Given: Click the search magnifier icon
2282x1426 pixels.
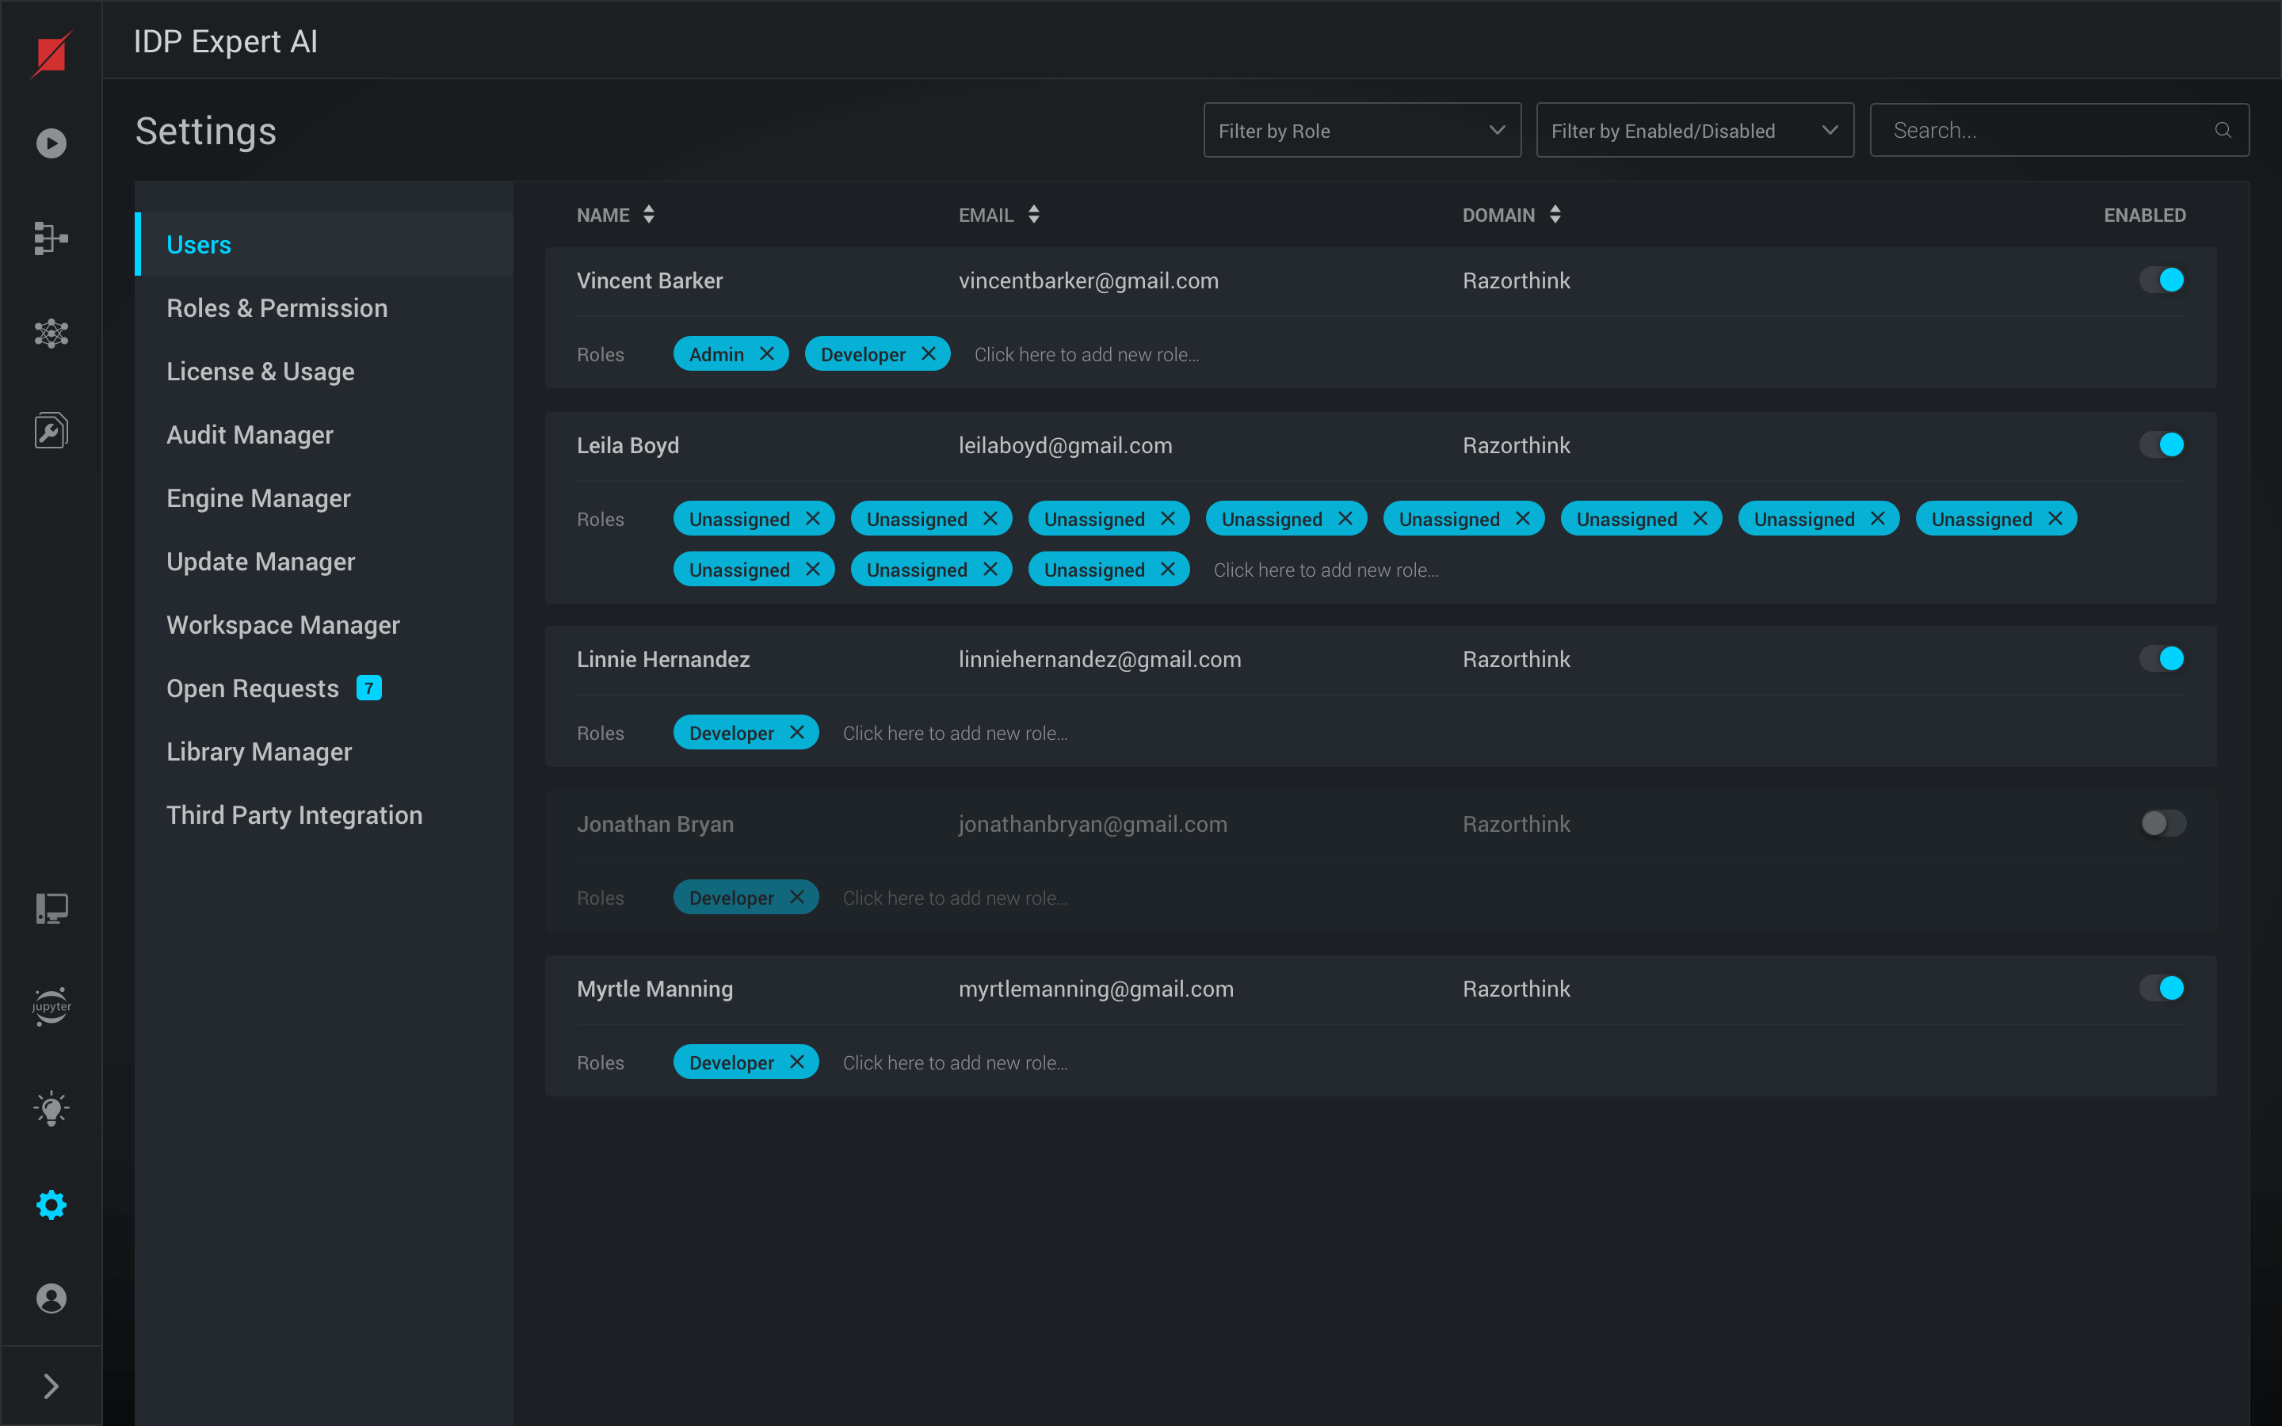Looking at the screenshot, I should [x=2223, y=130].
